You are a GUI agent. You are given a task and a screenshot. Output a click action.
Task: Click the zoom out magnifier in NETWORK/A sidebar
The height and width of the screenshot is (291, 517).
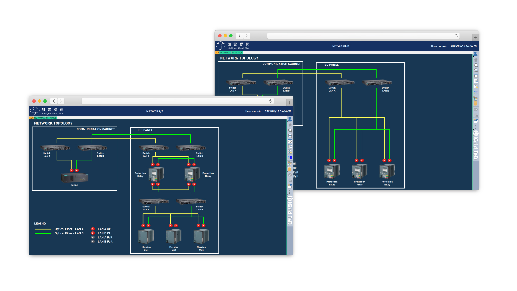[290, 136]
